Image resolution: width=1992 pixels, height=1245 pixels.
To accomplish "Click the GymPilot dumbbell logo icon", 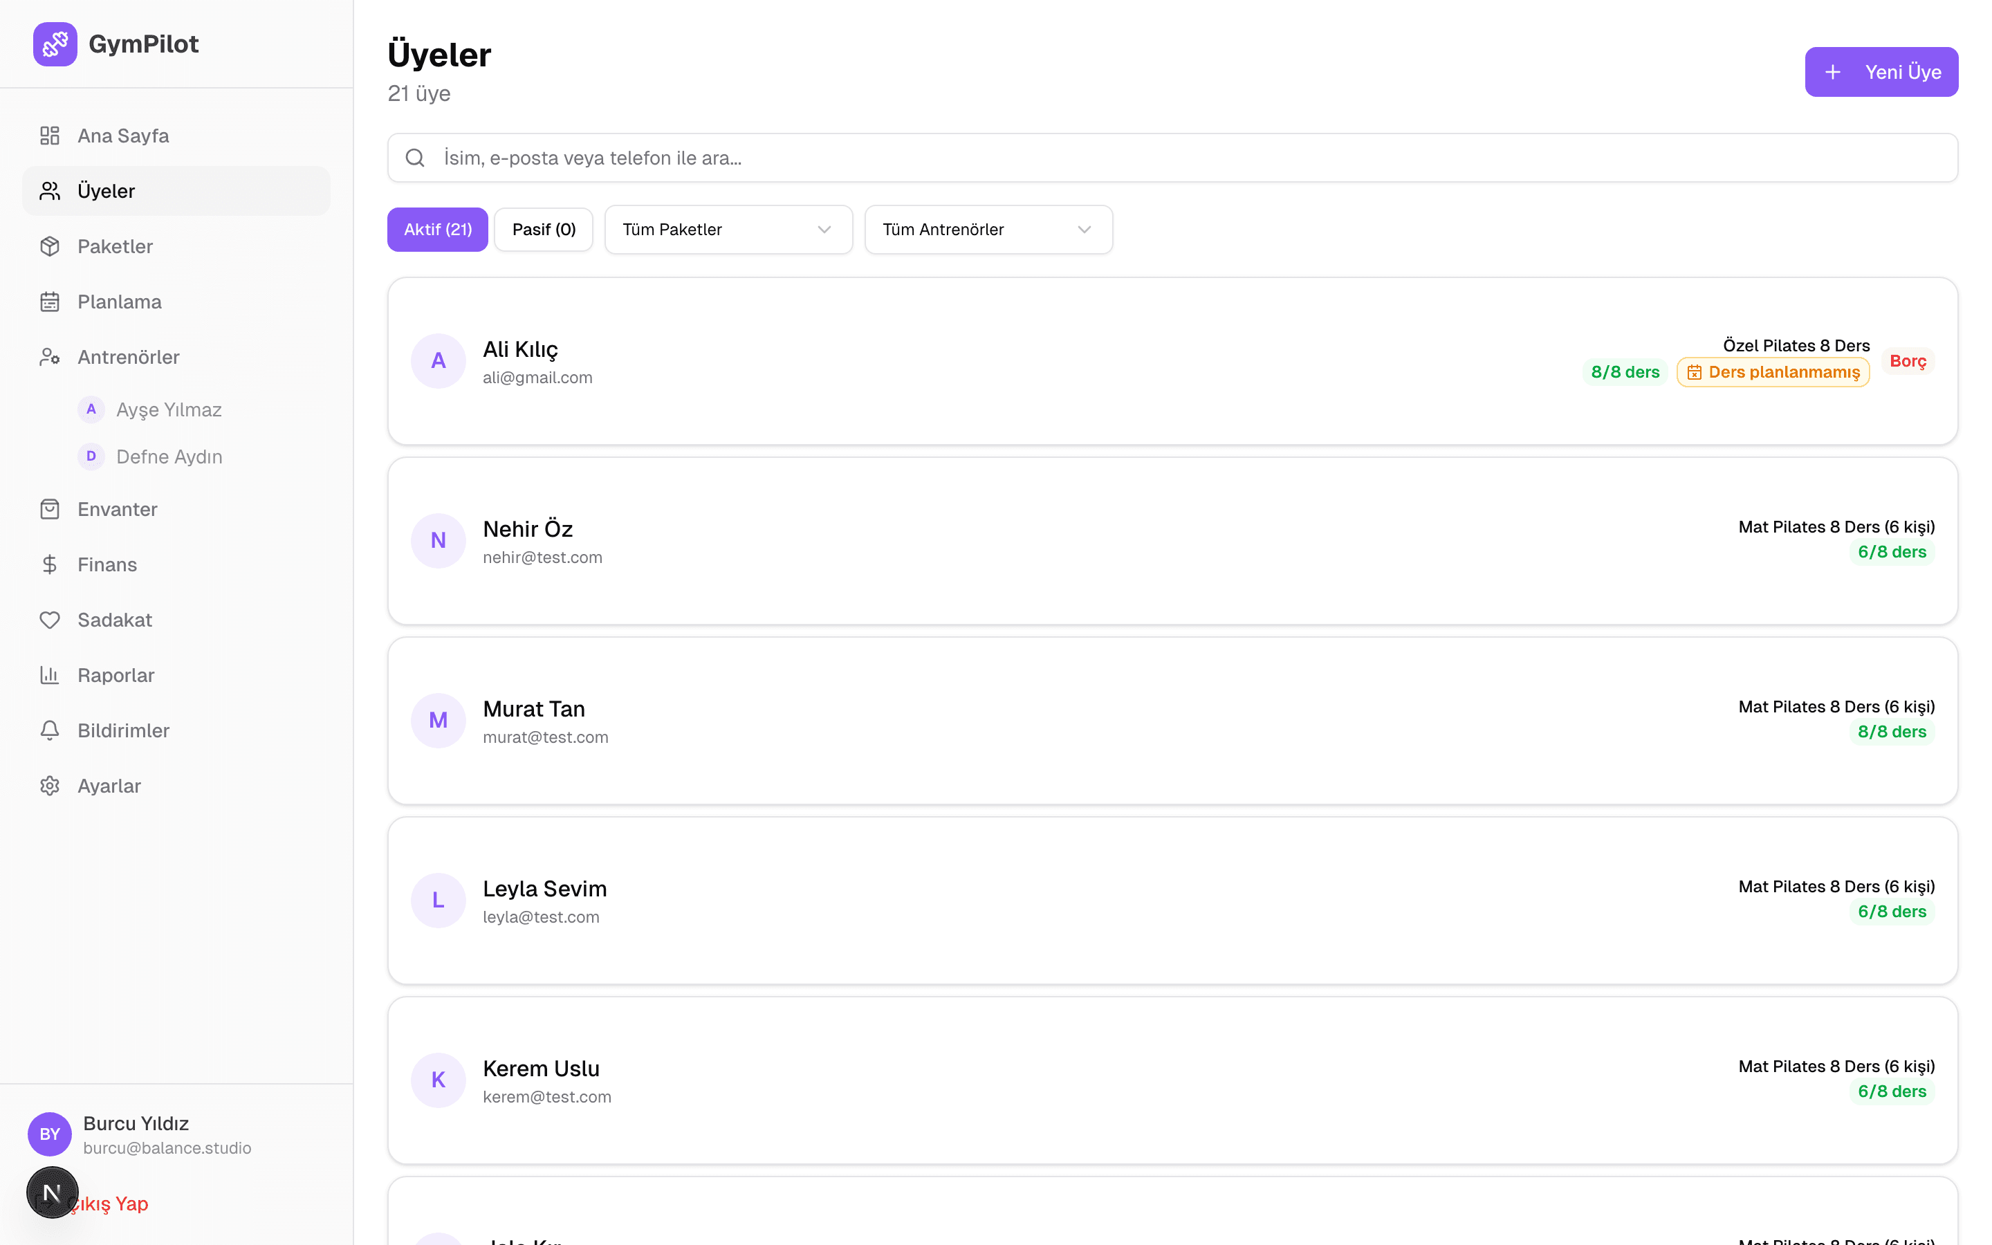I will (55, 44).
